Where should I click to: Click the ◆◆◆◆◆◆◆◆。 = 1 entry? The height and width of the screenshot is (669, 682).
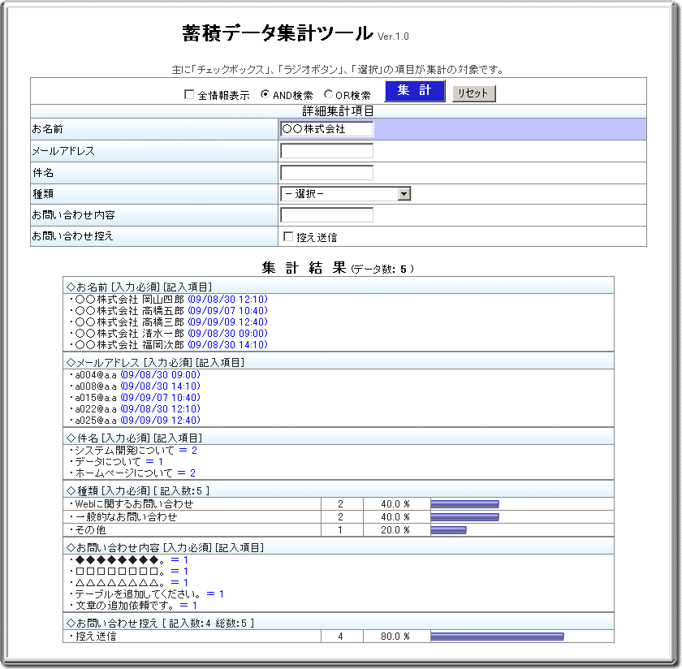point(129,560)
